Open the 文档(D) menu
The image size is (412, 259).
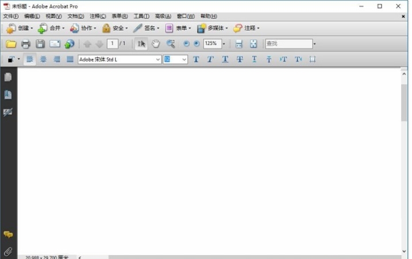[76, 16]
